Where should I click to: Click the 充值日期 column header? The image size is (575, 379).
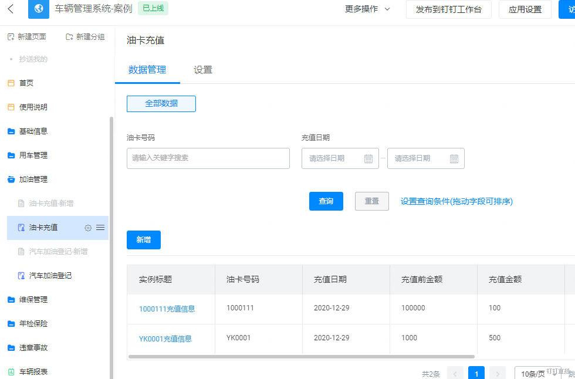(x=346, y=280)
